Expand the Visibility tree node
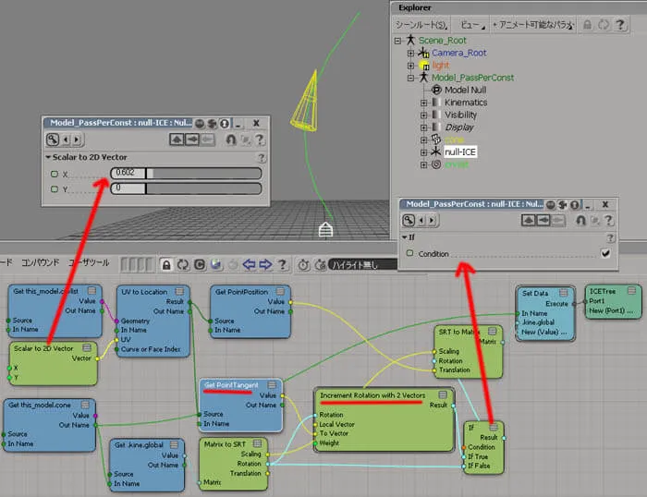Viewport: 647px width, 497px height. point(423,115)
